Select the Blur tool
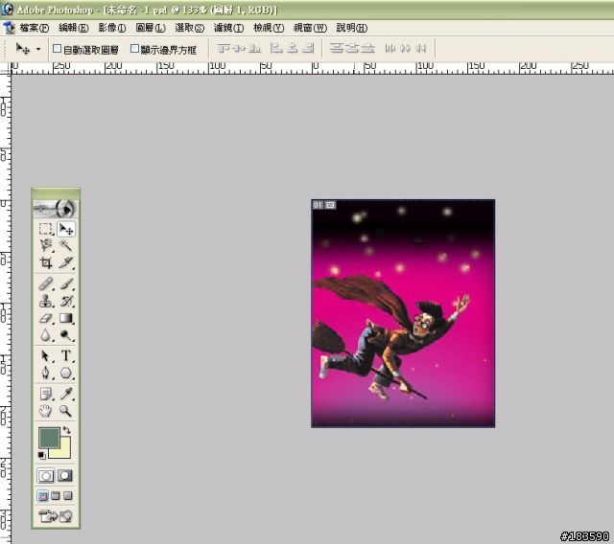Screen dimensions: 614x544 point(46,335)
